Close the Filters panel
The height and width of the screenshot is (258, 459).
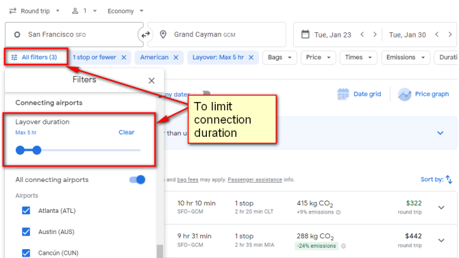pos(151,81)
